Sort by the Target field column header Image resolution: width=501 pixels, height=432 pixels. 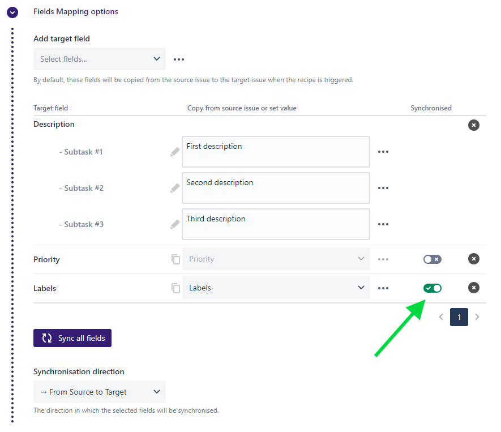53,108
